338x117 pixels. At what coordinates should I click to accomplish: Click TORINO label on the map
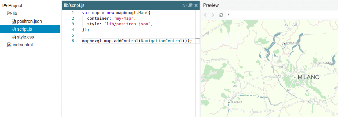pyautogui.click(x=236, y=102)
